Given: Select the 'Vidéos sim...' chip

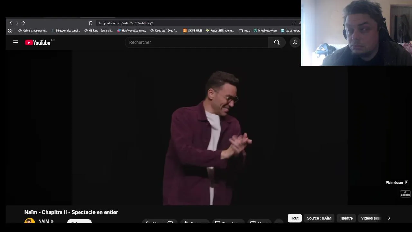Looking at the screenshot, I should coord(370,218).
